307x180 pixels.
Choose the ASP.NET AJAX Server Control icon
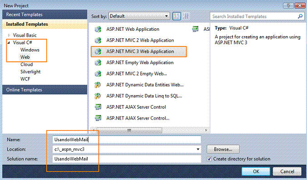pos(98,107)
